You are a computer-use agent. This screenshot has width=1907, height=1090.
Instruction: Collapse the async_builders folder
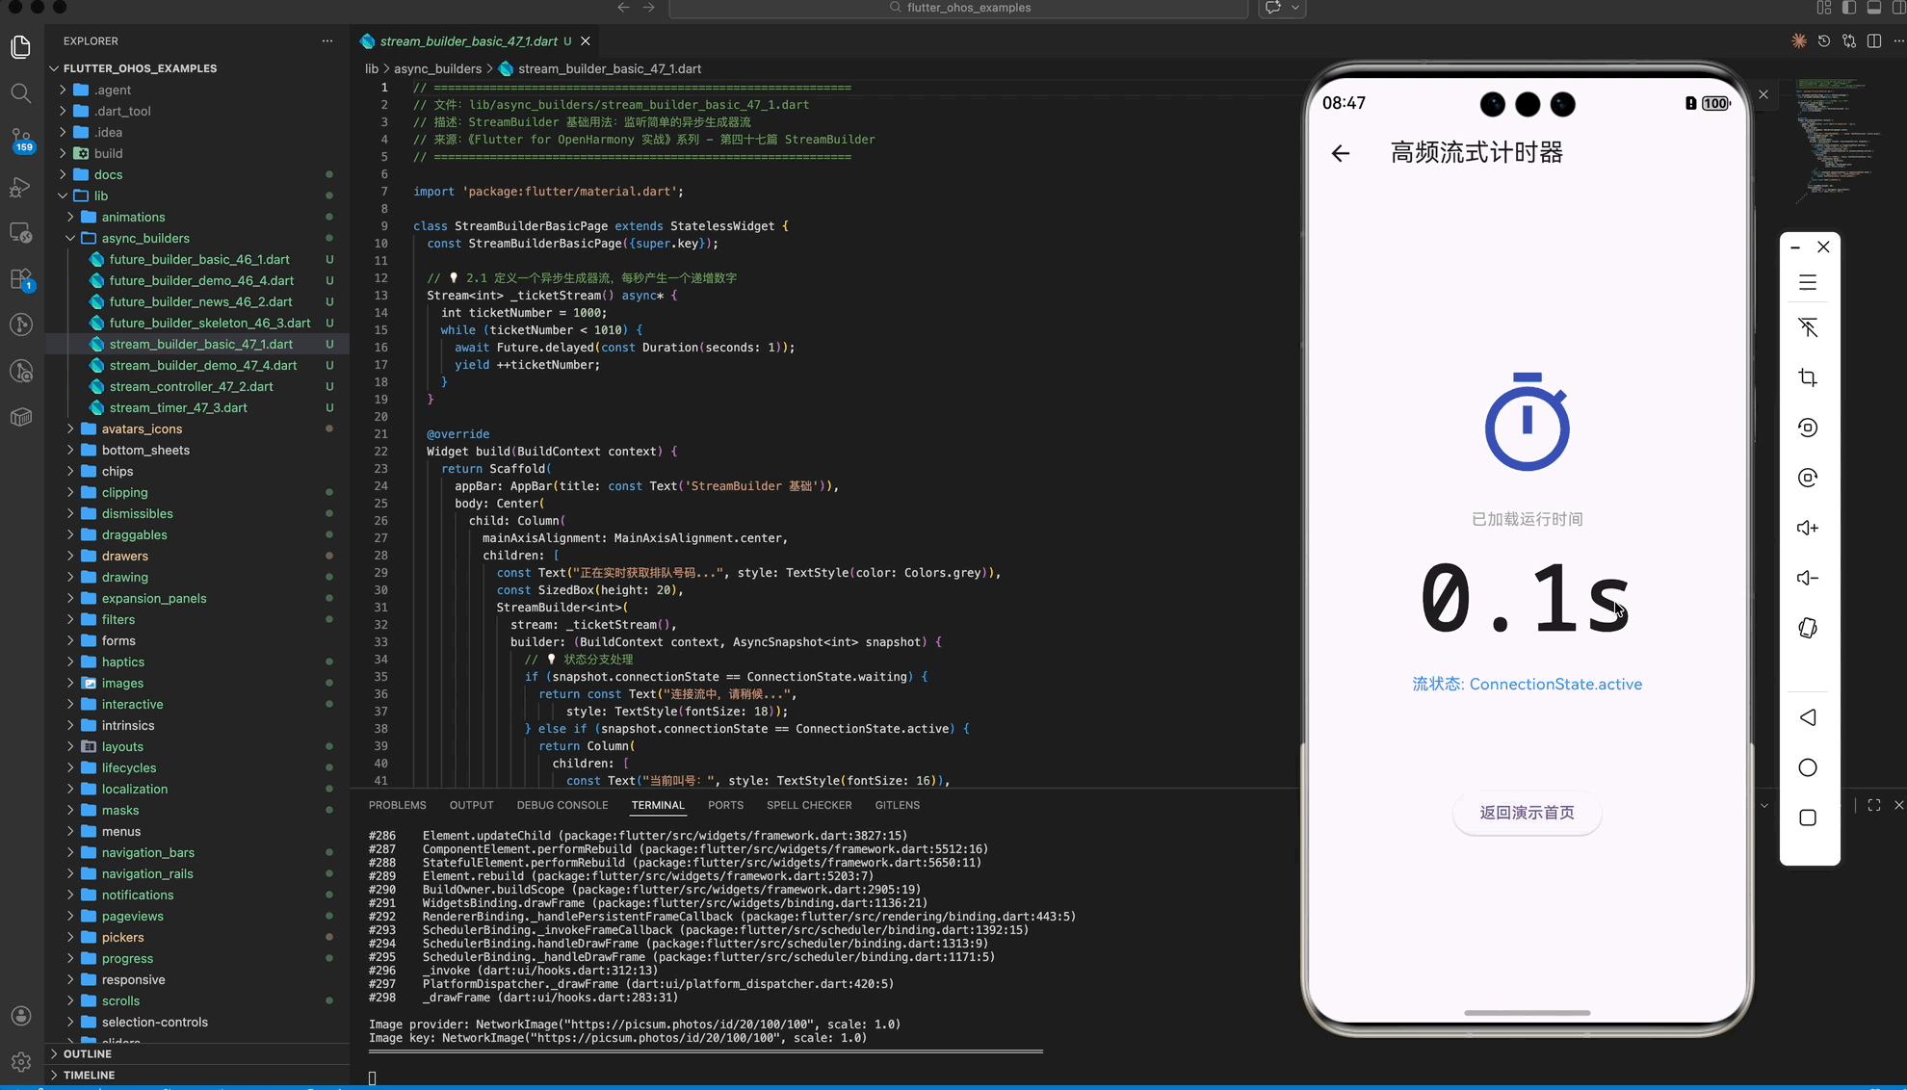pyautogui.click(x=70, y=238)
